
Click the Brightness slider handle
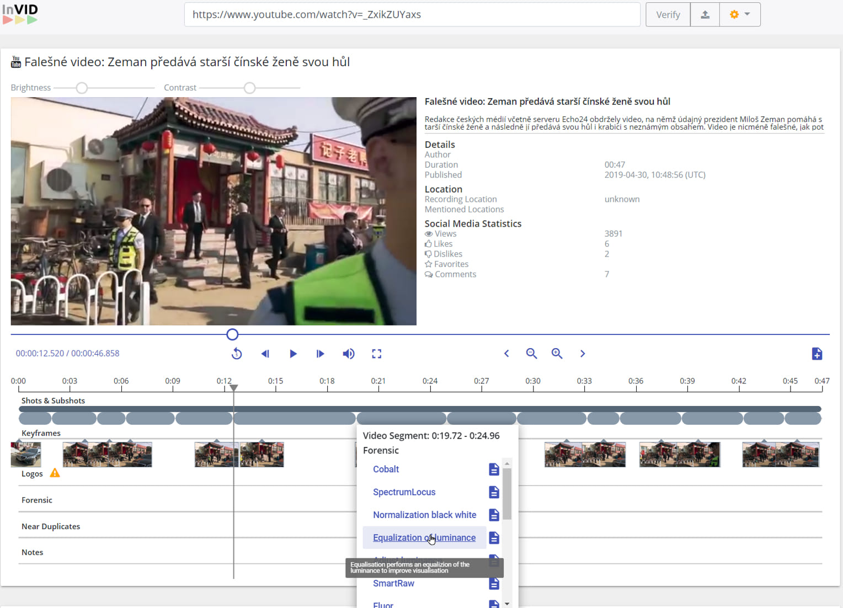(x=82, y=88)
